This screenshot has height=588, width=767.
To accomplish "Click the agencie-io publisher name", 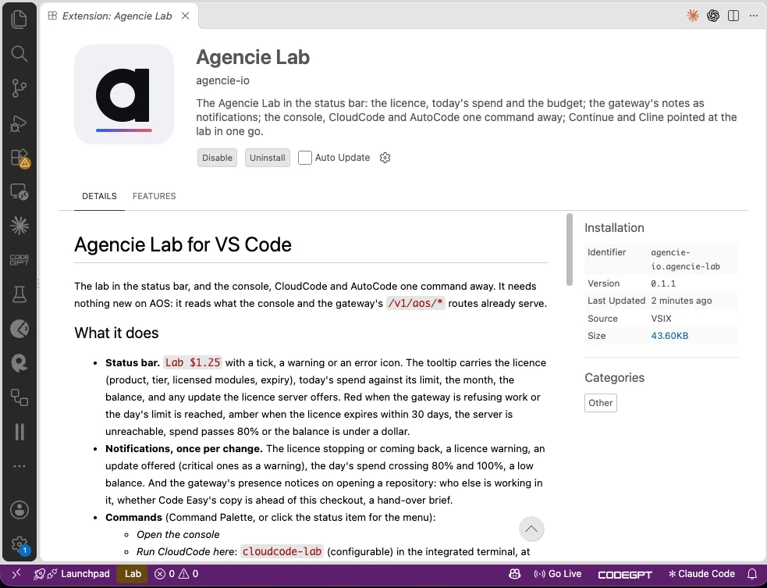I will click(x=222, y=80).
